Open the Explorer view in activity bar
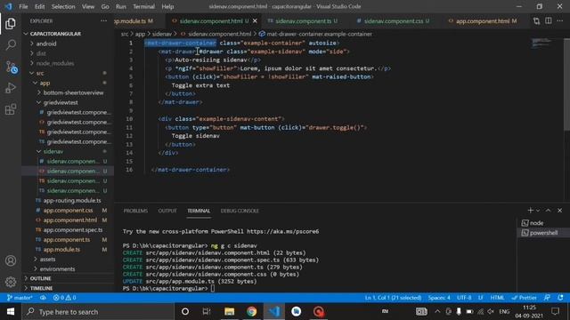 [11, 24]
